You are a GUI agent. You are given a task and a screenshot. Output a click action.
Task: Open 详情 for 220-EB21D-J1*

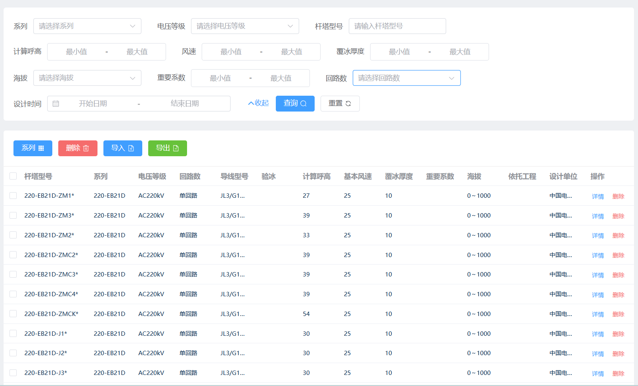click(598, 334)
